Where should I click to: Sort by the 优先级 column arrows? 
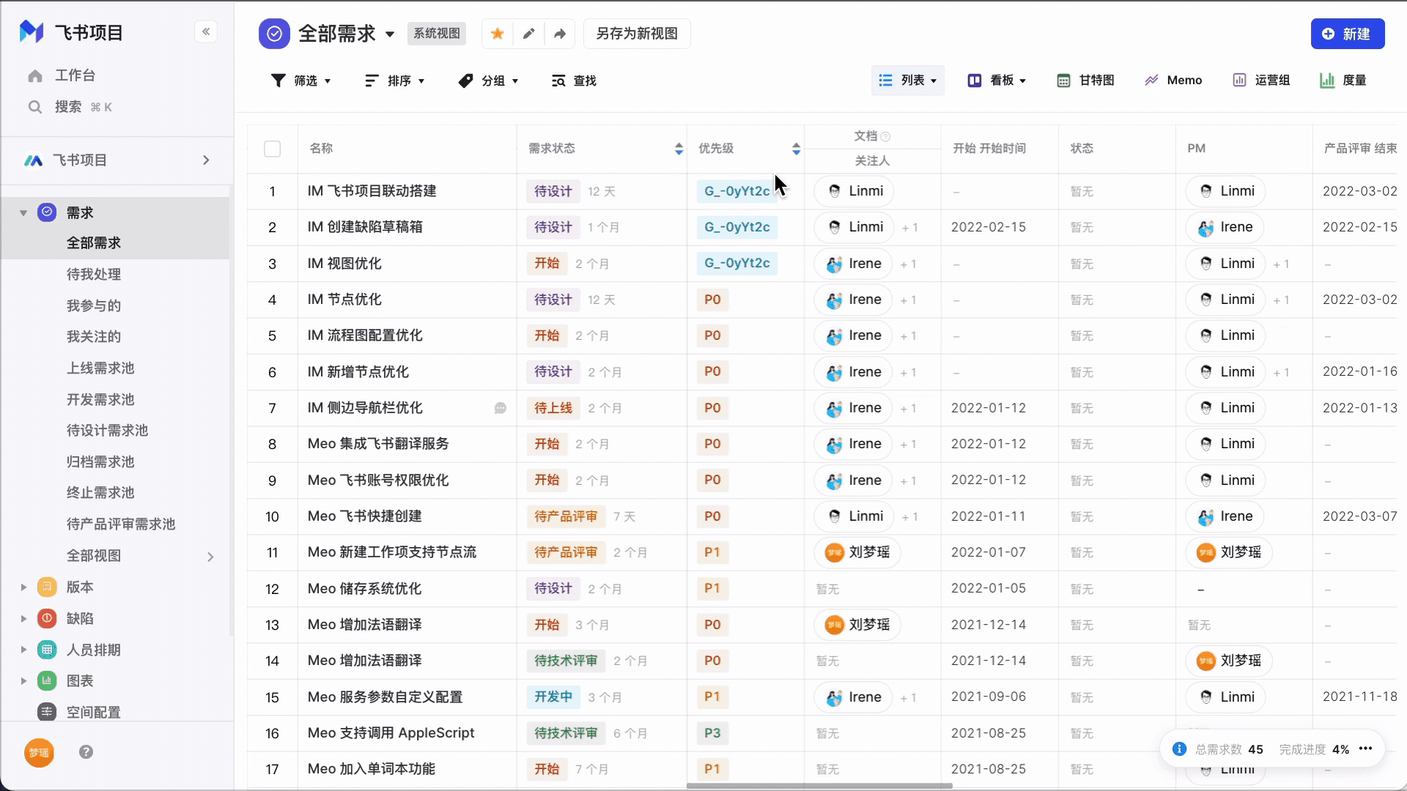click(x=796, y=149)
